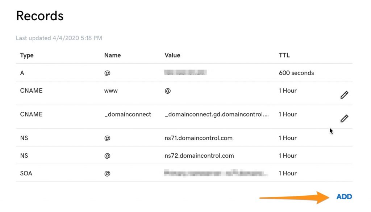Click the _domainconnect.gd.domaincontrol value

pos(216,114)
